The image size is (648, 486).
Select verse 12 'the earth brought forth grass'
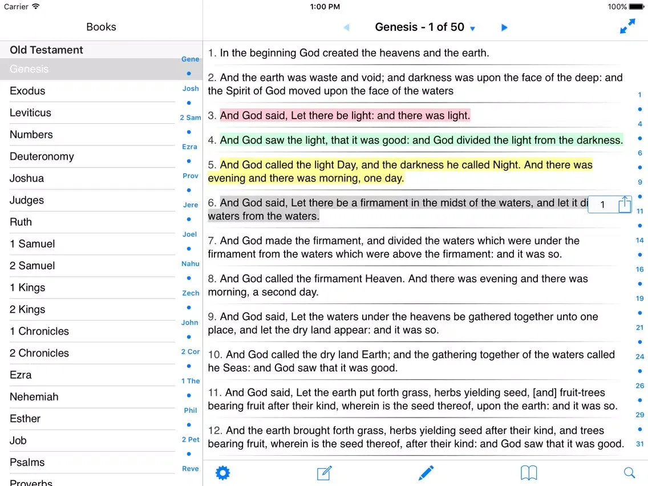416,437
